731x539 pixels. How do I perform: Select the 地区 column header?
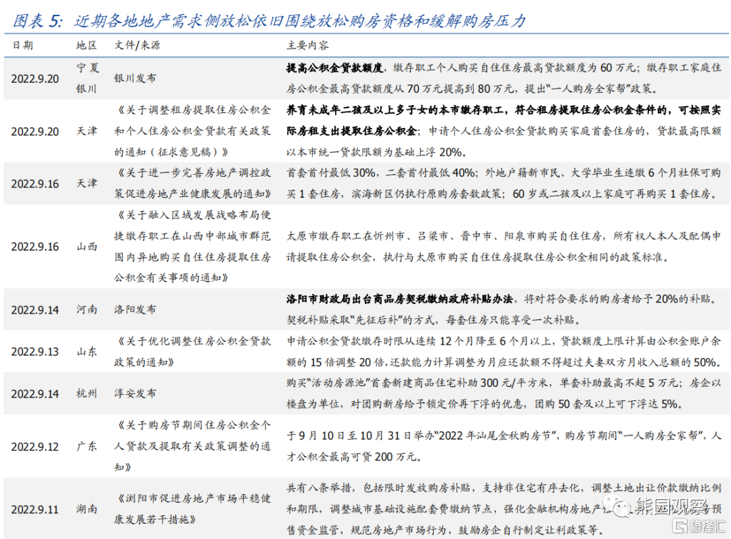tap(86, 45)
